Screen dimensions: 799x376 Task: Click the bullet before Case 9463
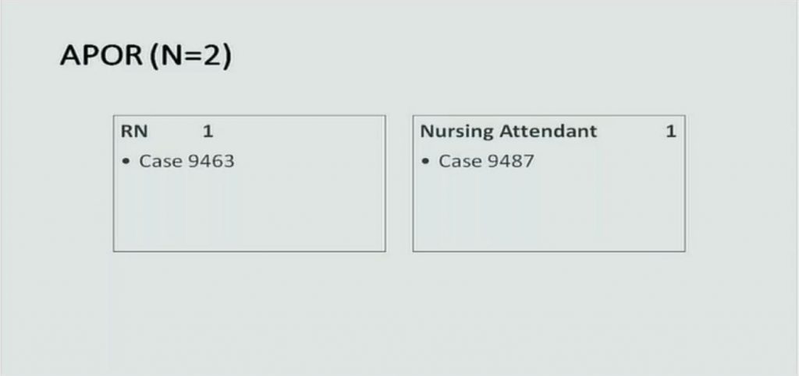coord(126,162)
